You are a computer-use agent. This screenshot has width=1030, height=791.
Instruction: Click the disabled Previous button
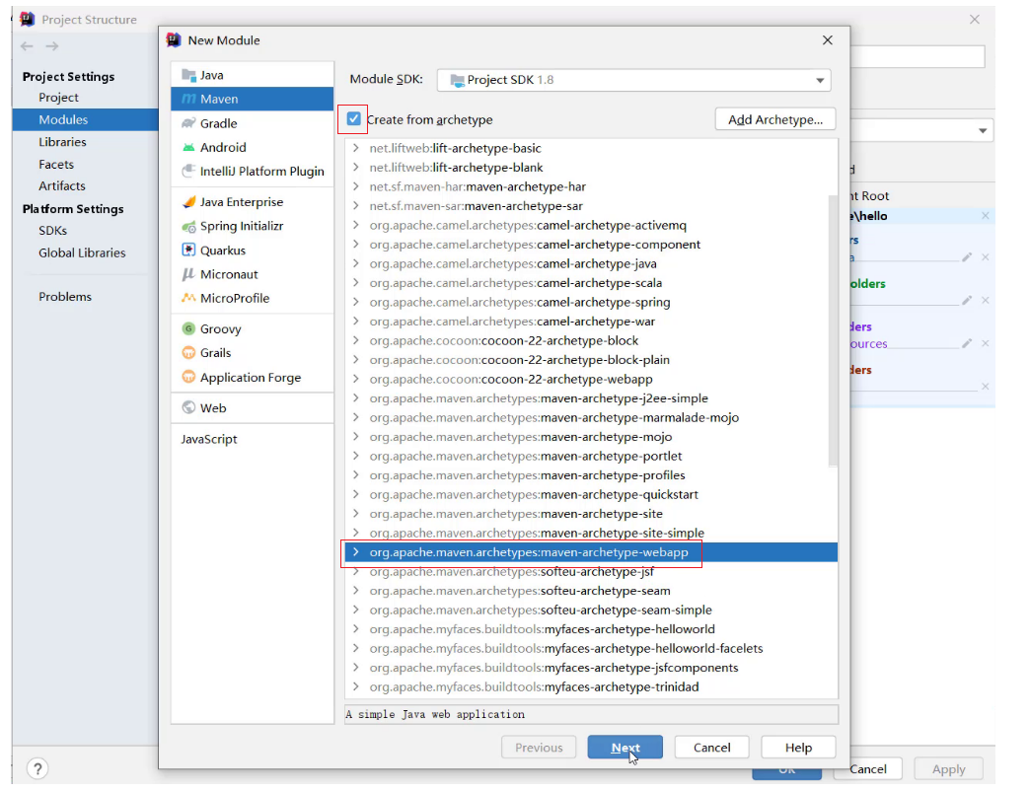click(539, 747)
